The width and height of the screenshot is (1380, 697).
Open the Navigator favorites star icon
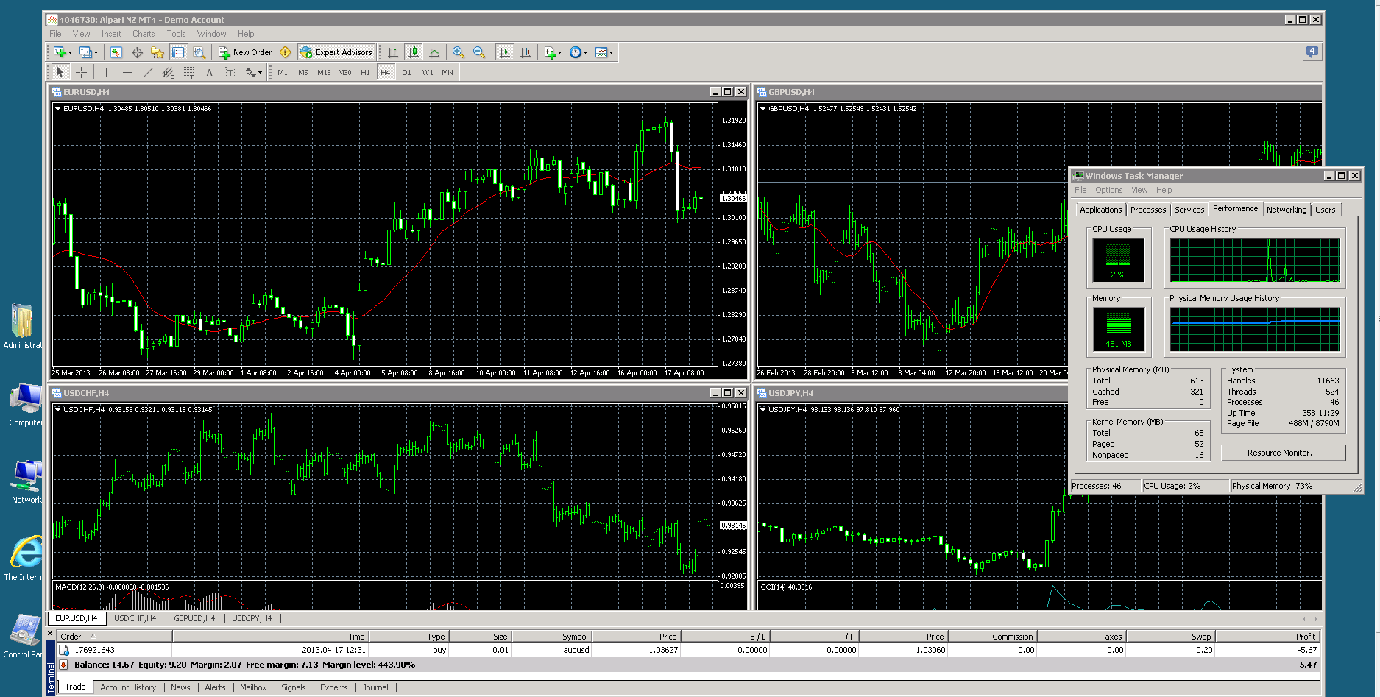158,52
